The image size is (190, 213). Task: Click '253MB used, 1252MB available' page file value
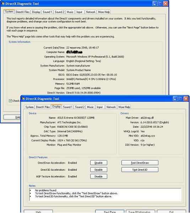83,88
